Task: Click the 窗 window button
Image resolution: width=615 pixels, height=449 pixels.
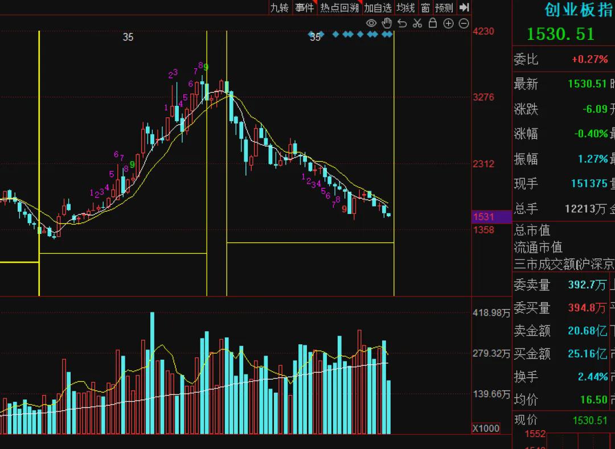Action: coord(425,8)
